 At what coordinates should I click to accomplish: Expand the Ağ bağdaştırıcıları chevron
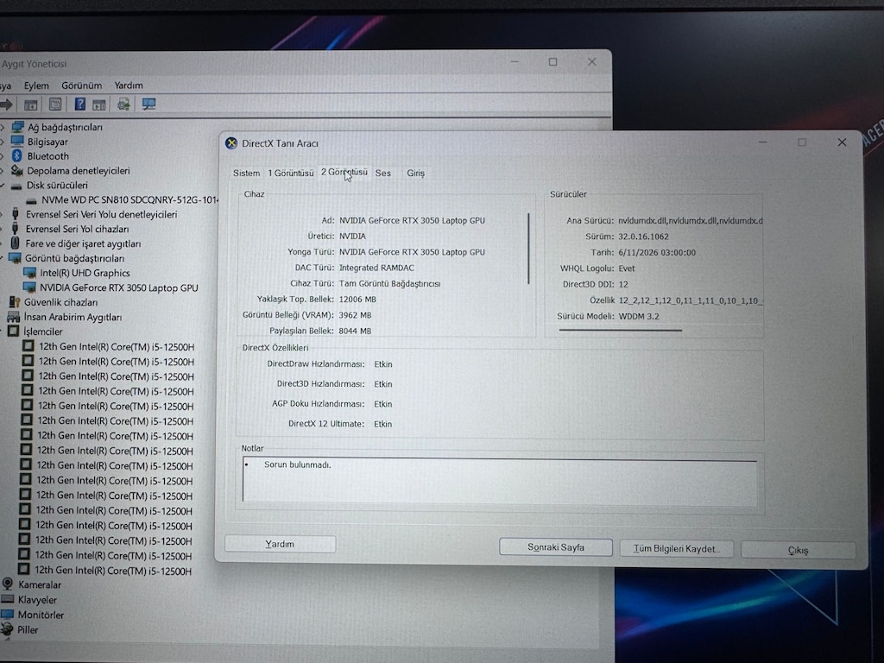3,128
